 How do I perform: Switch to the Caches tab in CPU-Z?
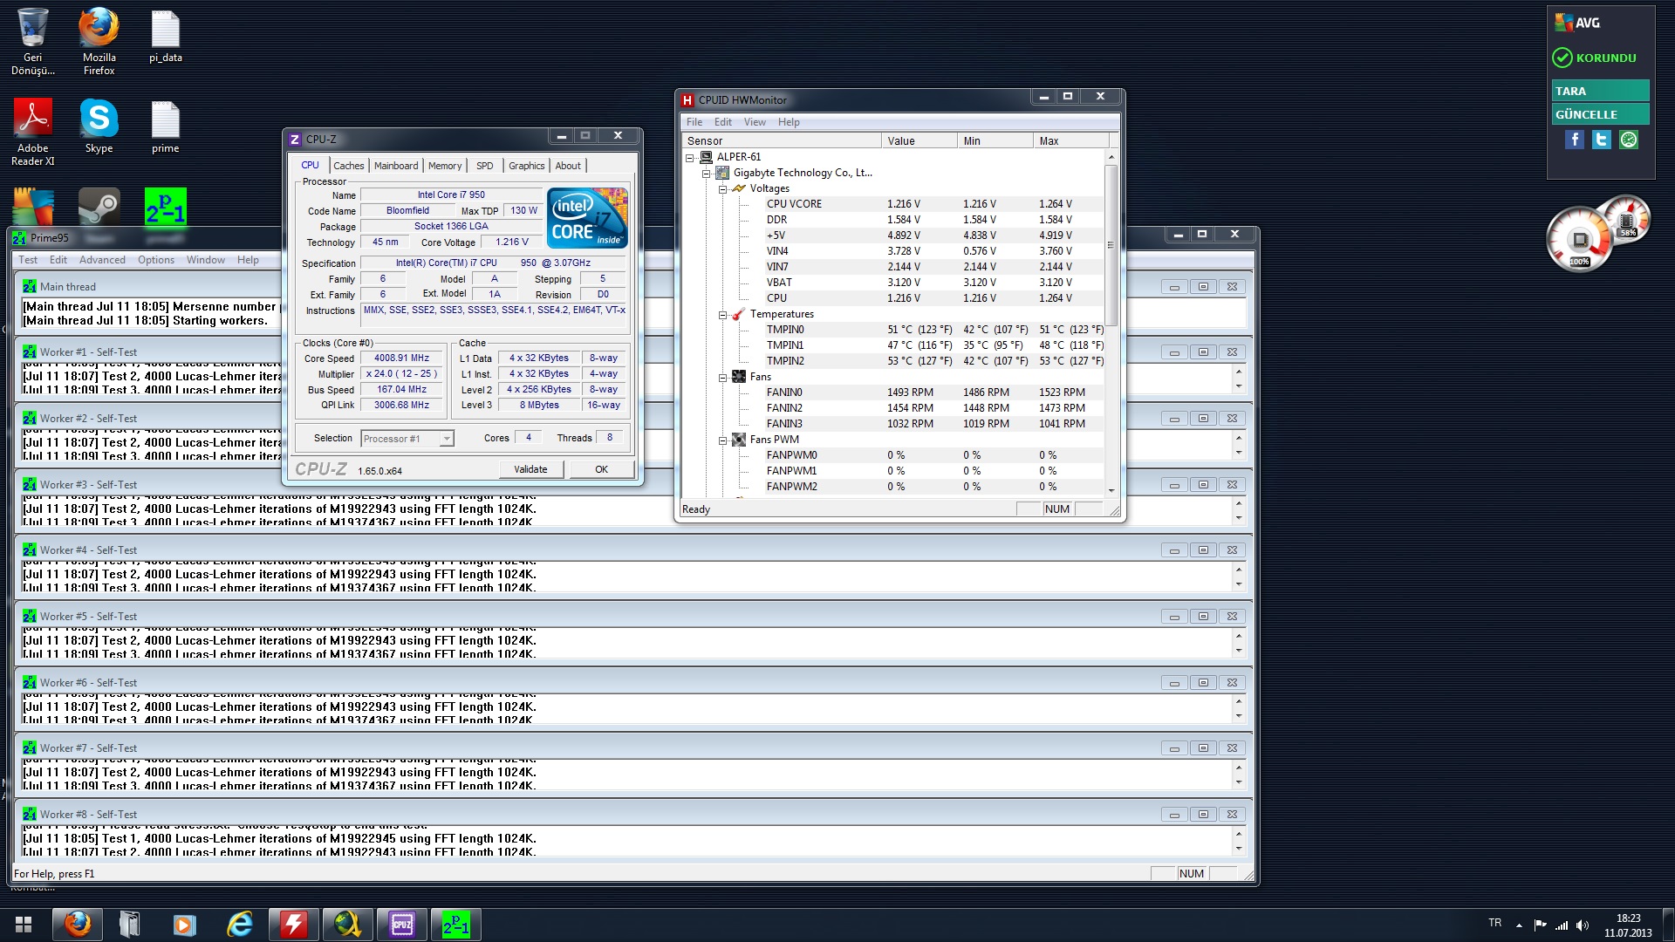pos(348,166)
